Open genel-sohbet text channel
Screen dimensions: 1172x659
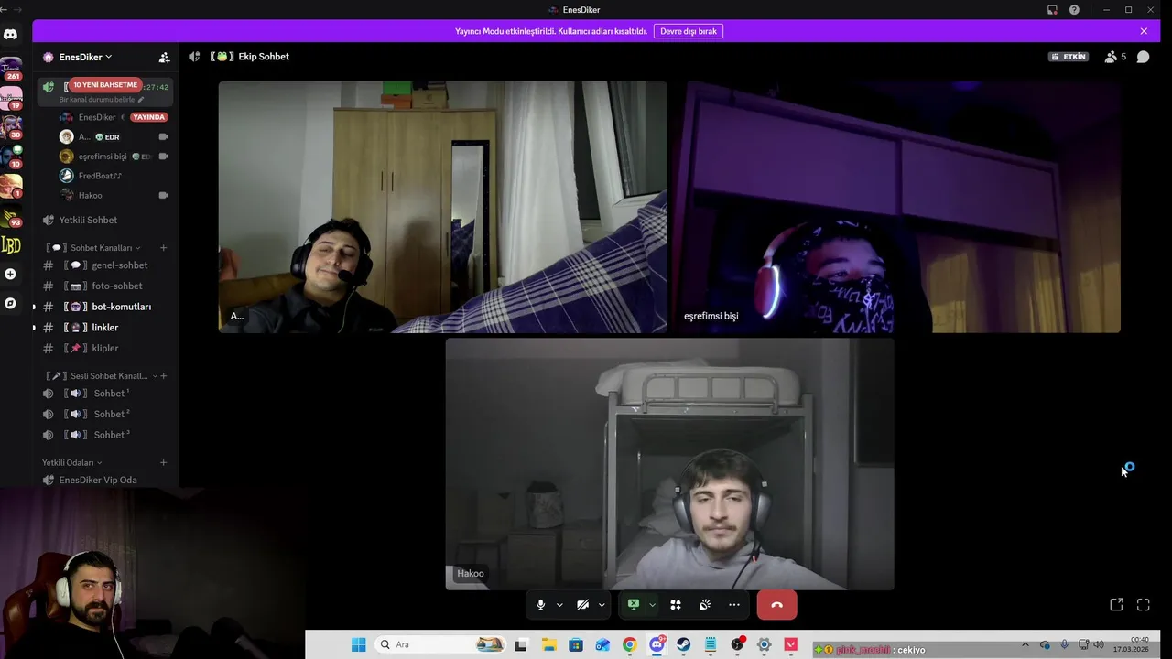click(x=105, y=265)
